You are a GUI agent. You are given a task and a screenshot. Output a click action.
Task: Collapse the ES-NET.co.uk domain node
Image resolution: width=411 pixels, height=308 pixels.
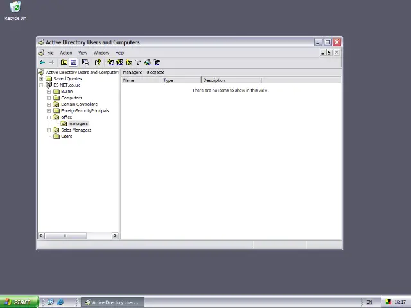[x=41, y=85]
